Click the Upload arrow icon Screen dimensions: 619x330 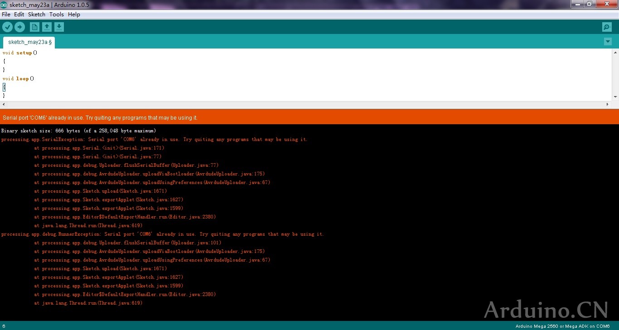click(x=19, y=27)
